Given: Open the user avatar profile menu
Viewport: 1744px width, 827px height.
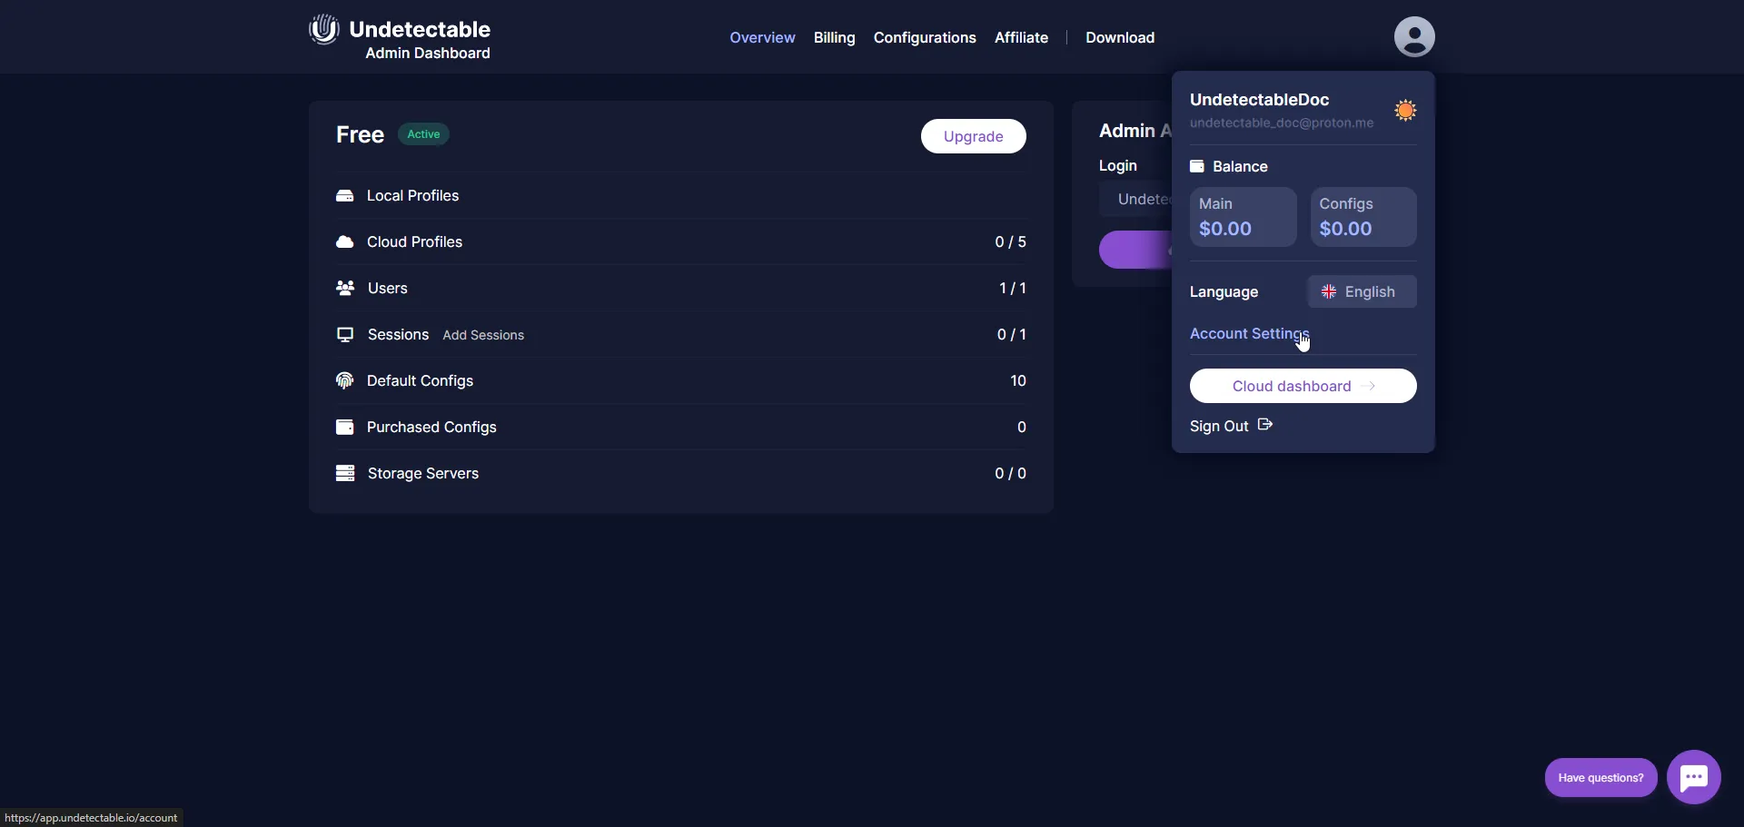Looking at the screenshot, I should 1414,36.
